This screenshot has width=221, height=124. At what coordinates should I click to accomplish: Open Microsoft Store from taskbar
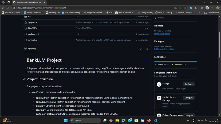(x=136, y=121)
